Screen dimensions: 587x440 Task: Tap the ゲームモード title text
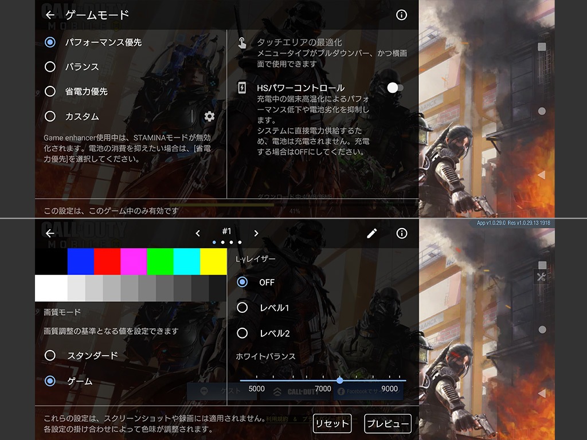[x=97, y=15]
